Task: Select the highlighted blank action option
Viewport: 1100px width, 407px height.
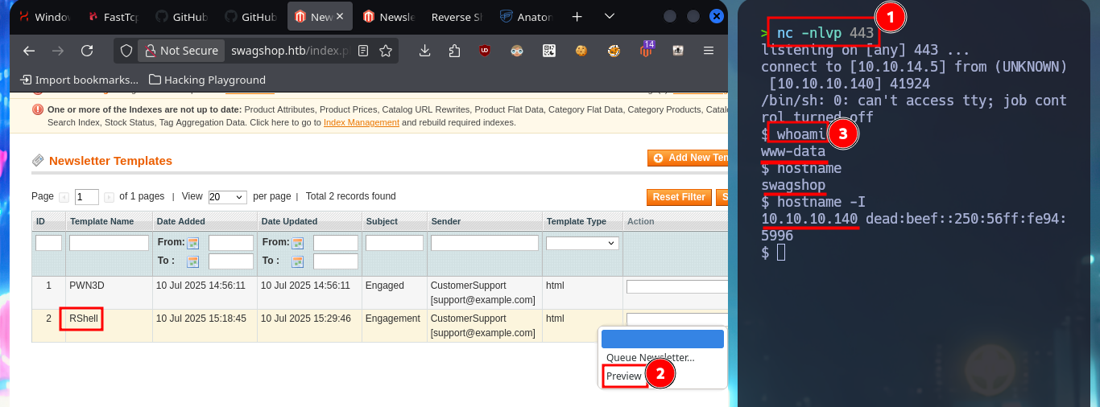Action: coord(663,339)
